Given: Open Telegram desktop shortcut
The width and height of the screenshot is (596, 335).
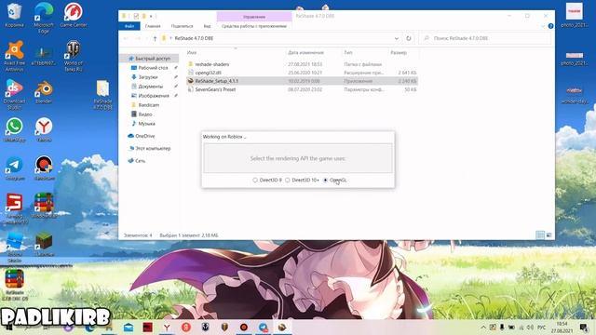Looking at the screenshot, I should pyautogui.click(x=15, y=168).
